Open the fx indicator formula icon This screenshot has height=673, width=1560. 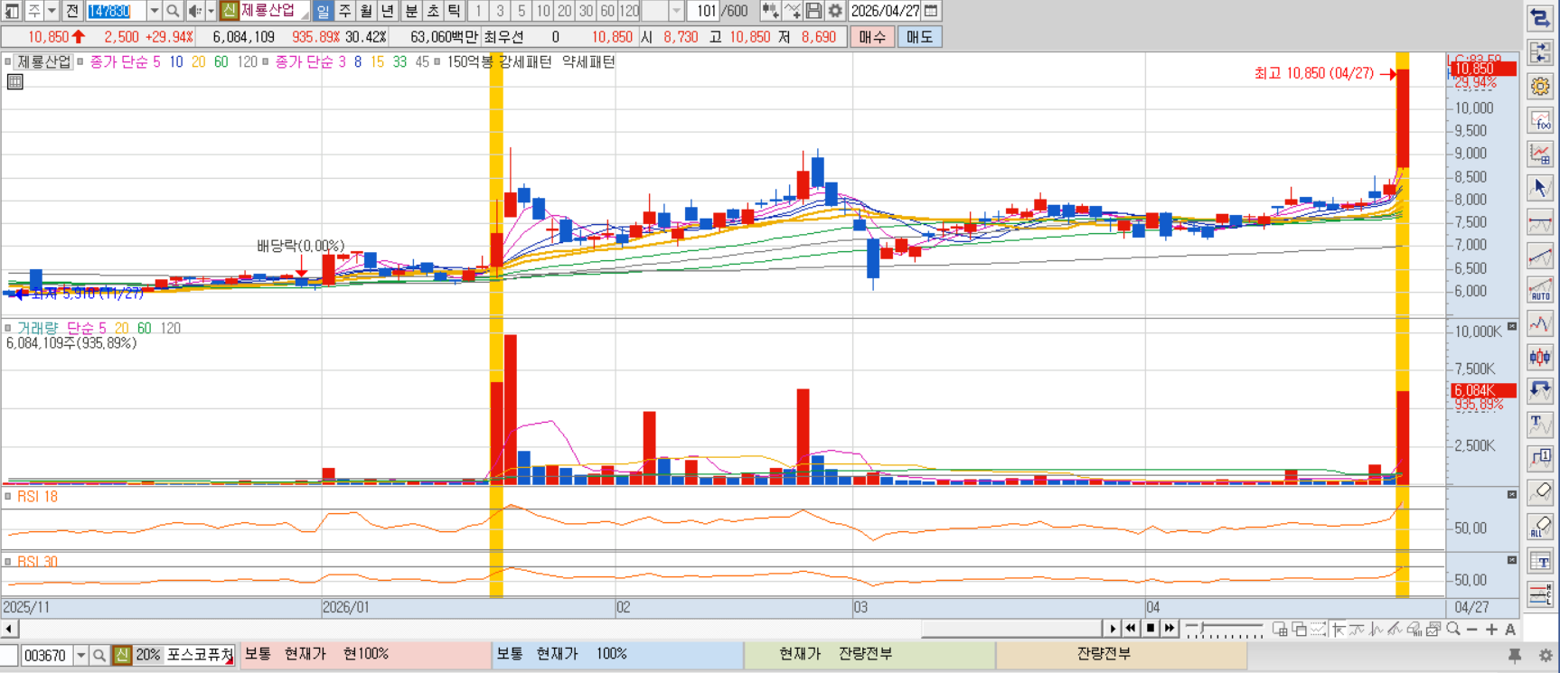(x=1540, y=120)
